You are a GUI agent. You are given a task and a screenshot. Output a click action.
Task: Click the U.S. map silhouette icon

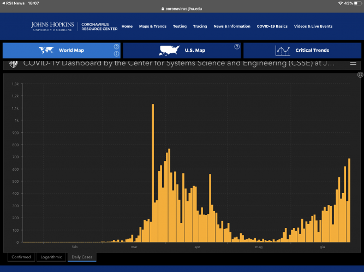[x=169, y=51]
